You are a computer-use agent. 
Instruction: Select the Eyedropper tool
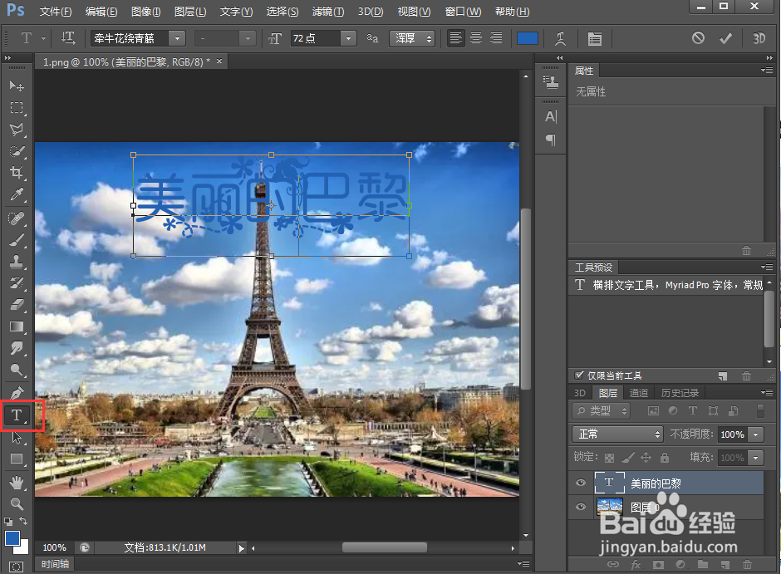pyautogui.click(x=17, y=194)
